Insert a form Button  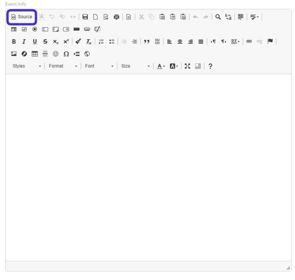pos(77,29)
